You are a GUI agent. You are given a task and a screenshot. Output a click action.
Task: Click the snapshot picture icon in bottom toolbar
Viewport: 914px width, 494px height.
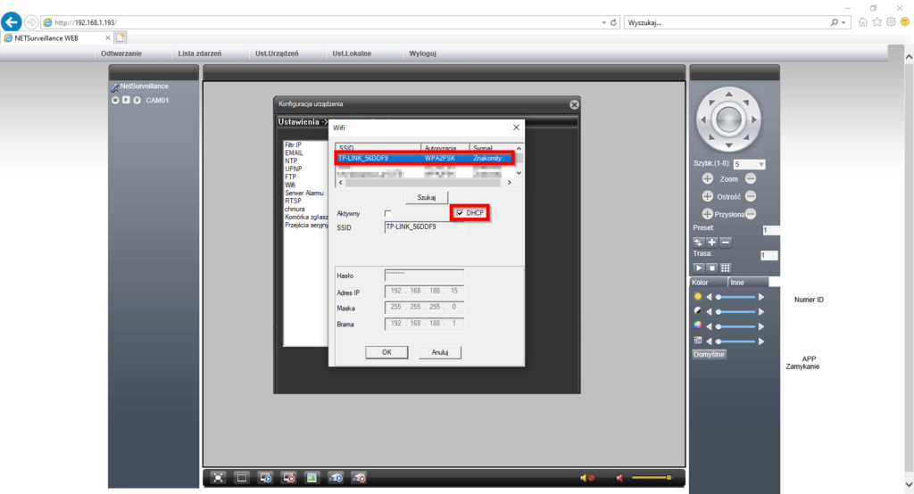tap(312, 478)
